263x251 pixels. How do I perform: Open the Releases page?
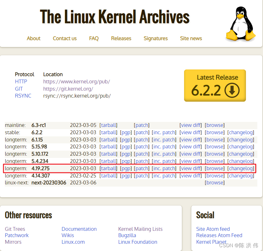click(121, 38)
